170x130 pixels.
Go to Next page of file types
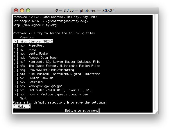coord(23,98)
